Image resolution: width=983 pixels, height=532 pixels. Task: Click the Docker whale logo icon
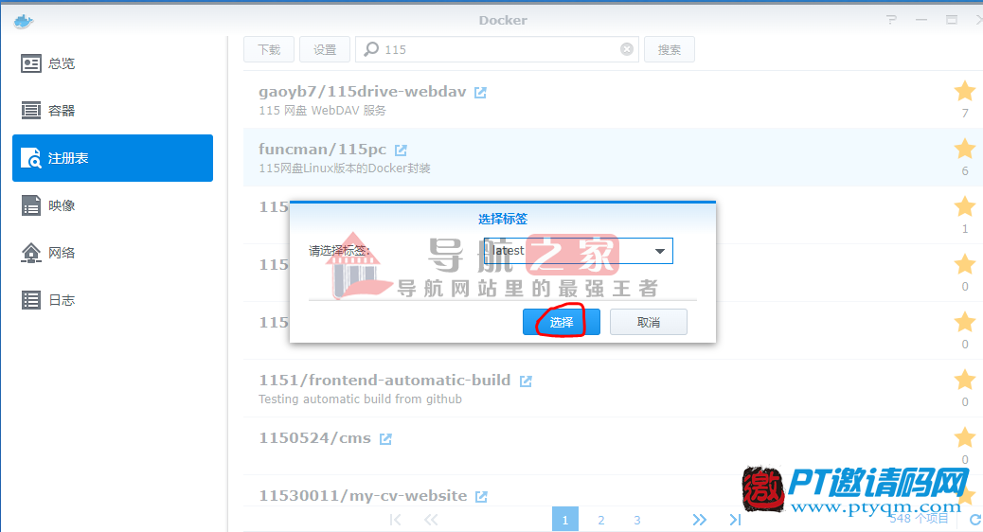[x=23, y=22]
